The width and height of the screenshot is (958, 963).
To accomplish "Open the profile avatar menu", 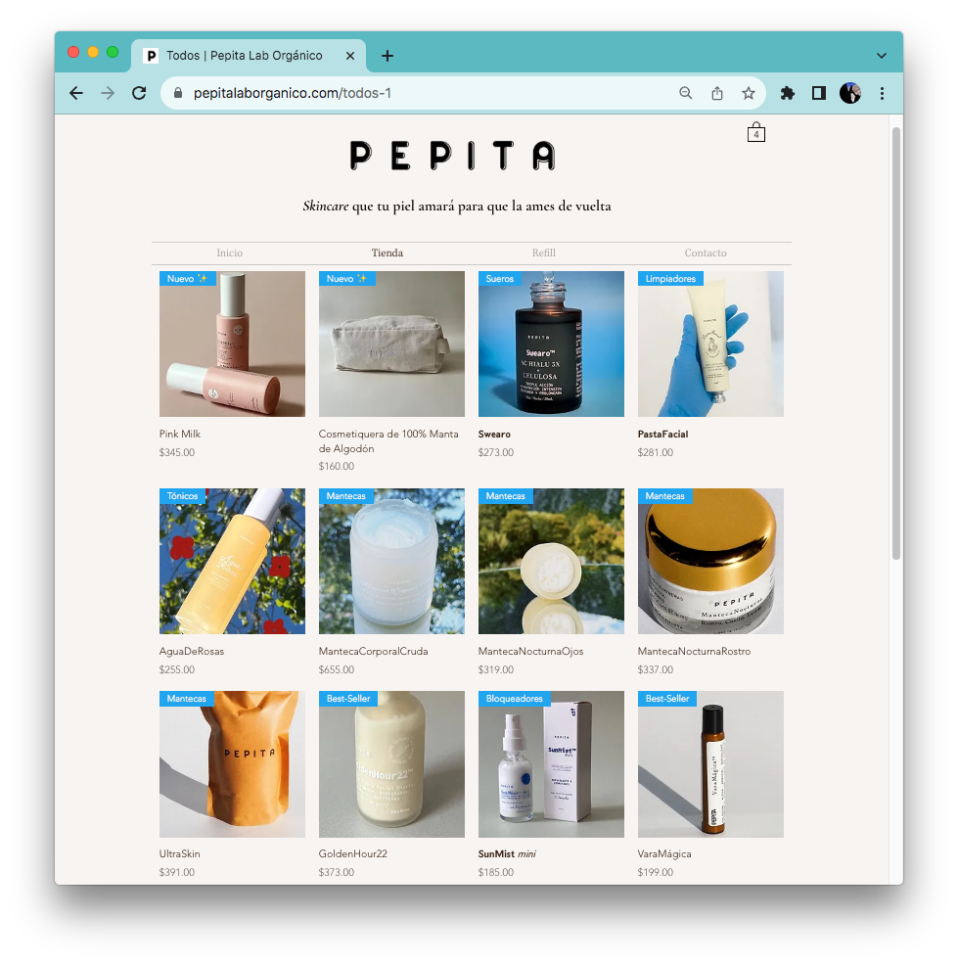I will click(850, 93).
